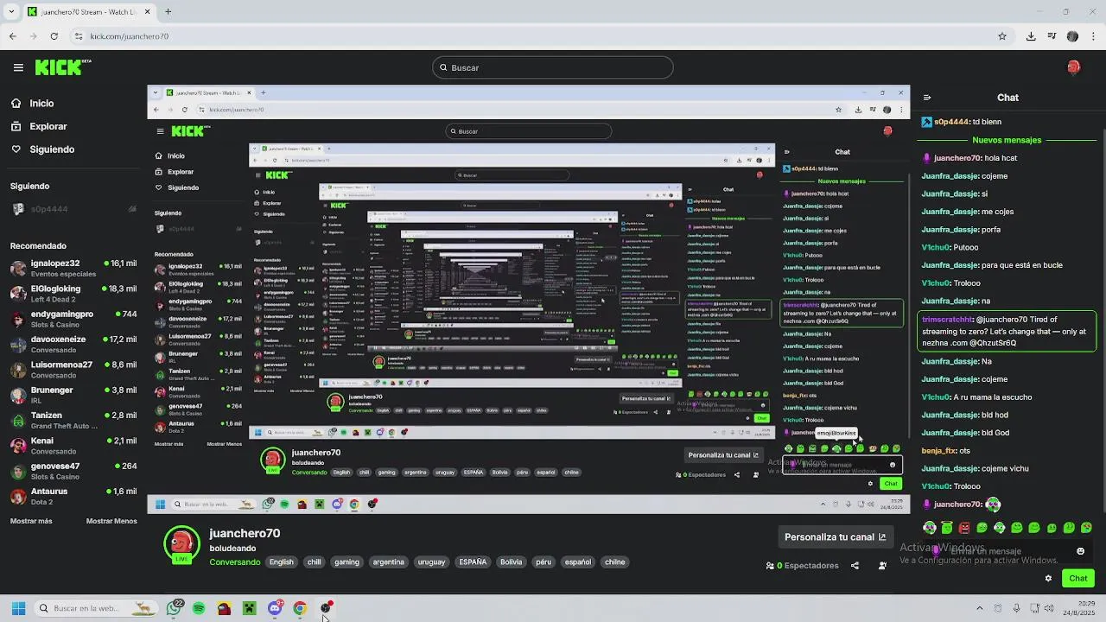Image resolution: width=1106 pixels, height=622 pixels.
Task: Open ElGlogloking channel in outermost Recomendado list
Action: pos(73,294)
